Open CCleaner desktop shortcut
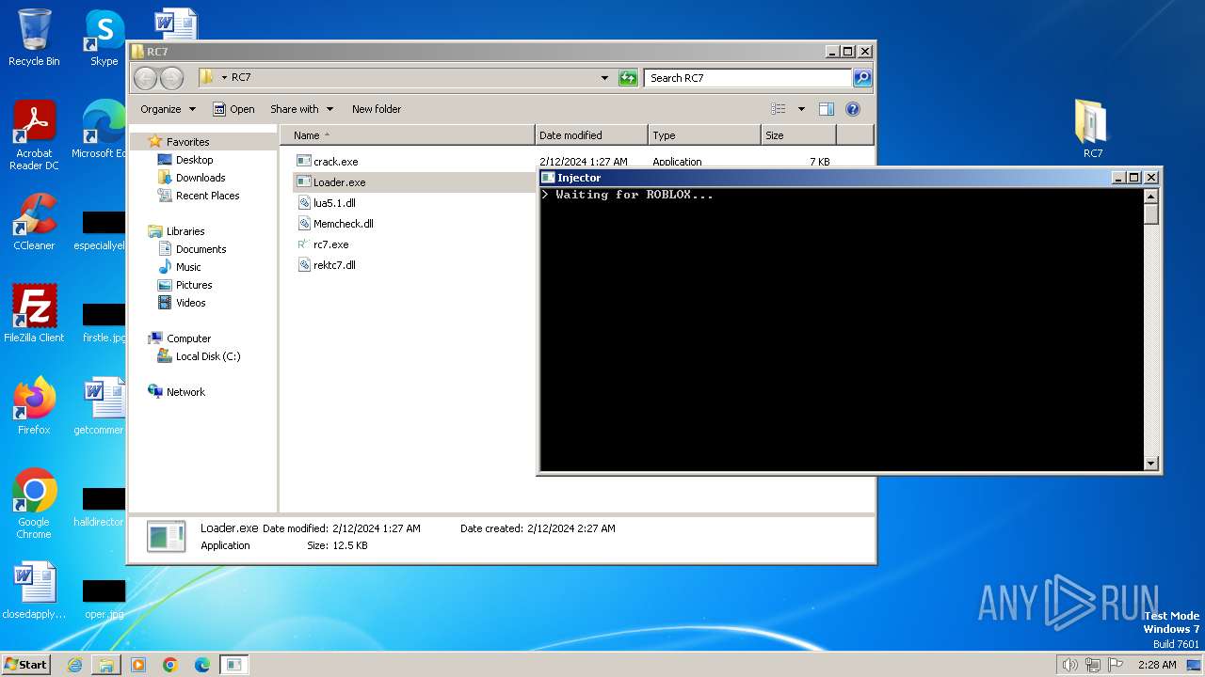 tap(34, 223)
